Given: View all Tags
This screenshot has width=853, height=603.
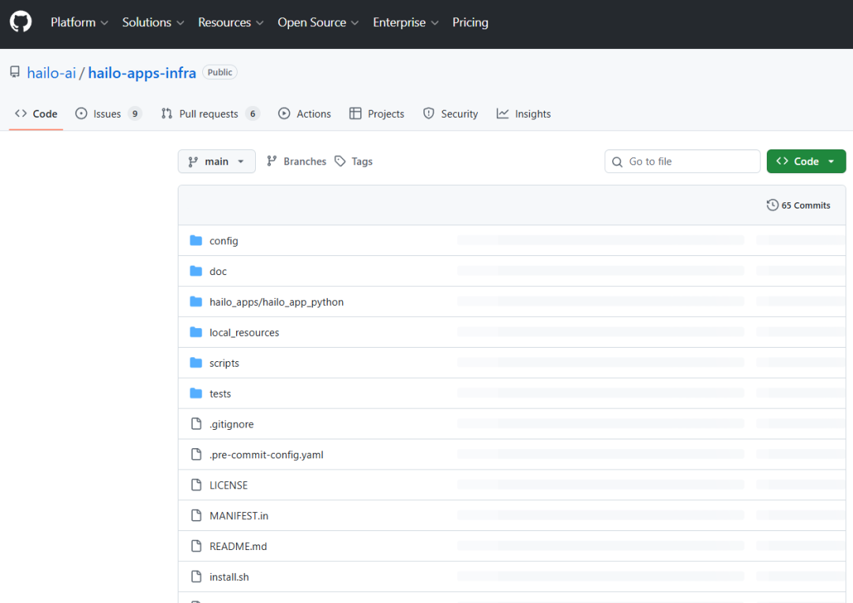Looking at the screenshot, I should tap(354, 161).
